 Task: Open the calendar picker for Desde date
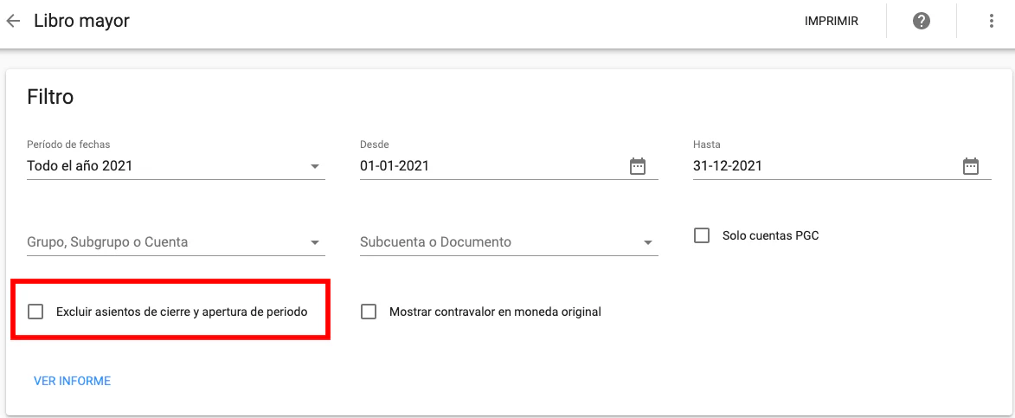click(638, 166)
